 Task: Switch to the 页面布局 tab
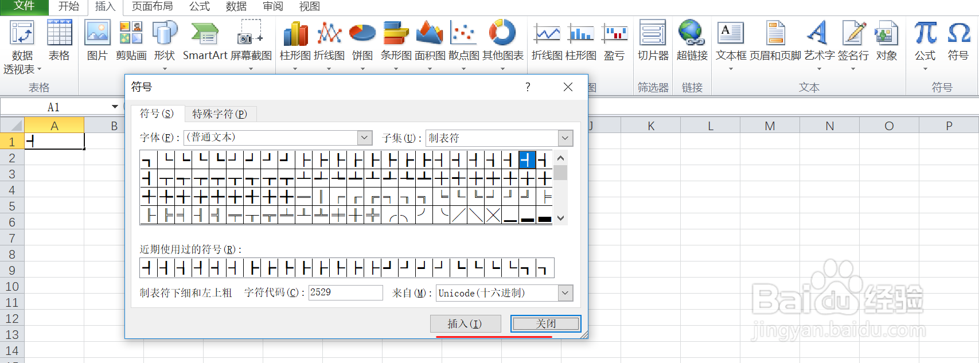point(152,6)
